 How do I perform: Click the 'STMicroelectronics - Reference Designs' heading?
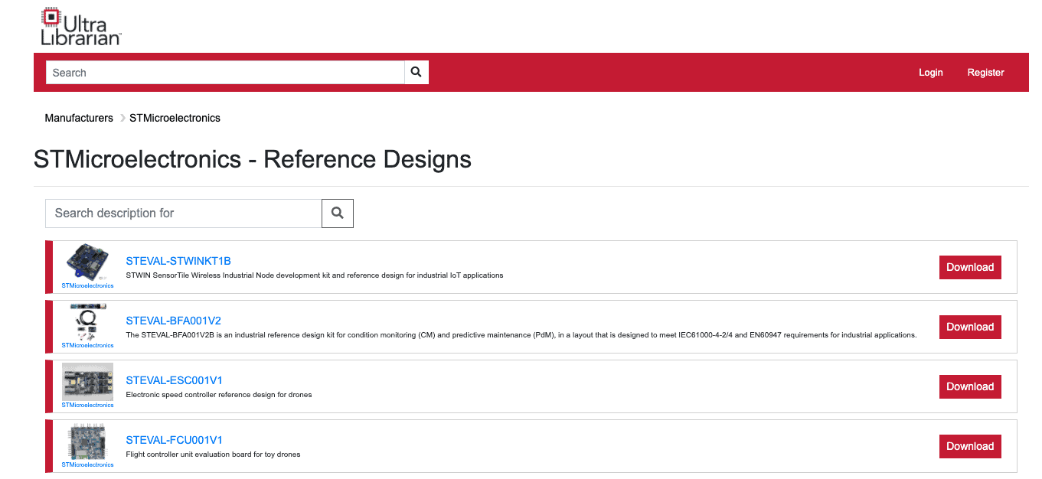253,159
